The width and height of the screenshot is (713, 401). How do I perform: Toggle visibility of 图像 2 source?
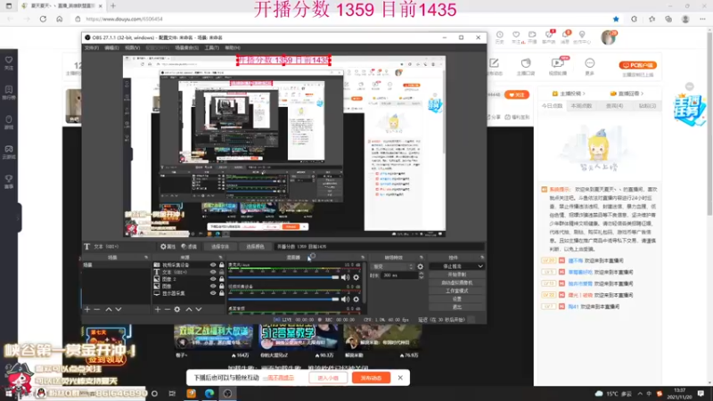coord(213,279)
